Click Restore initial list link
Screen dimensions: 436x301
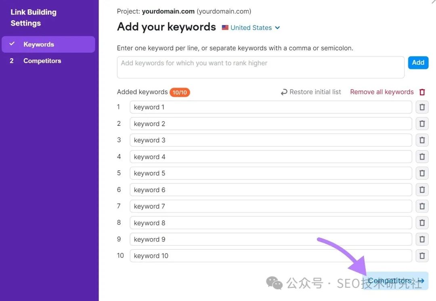click(x=315, y=92)
